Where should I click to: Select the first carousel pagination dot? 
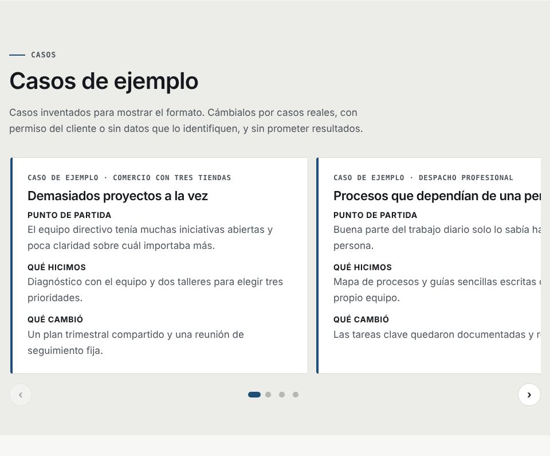tap(254, 395)
